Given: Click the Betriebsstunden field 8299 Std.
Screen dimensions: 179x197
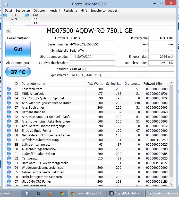Looking at the screenshot, I should (x=161, y=63).
